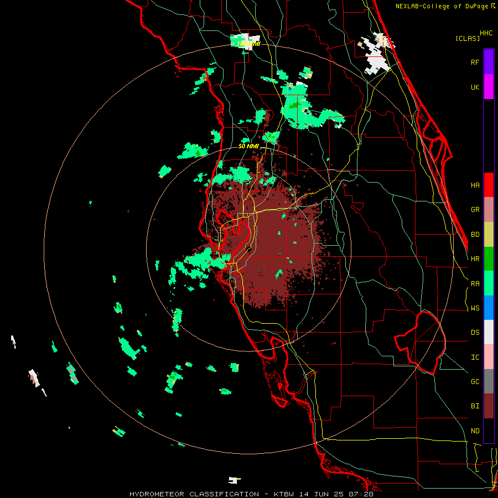498x498 pixels.
Task: Click the HHC product label
Action: (486, 33)
